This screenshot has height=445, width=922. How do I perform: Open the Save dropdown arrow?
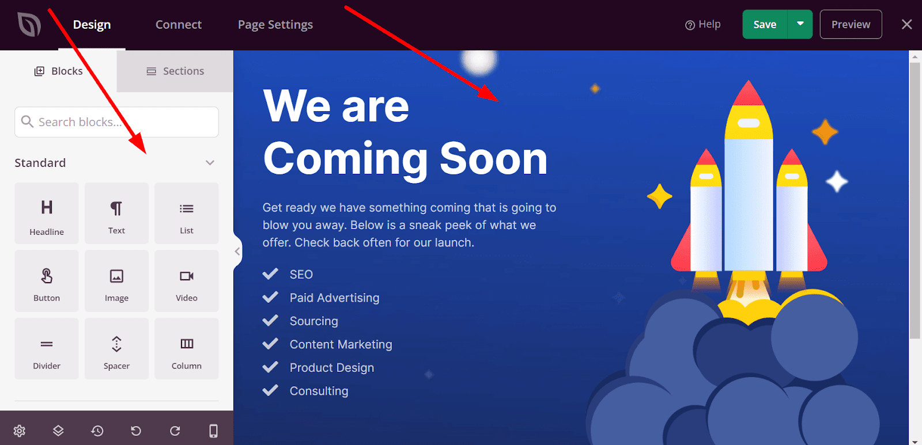point(800,24)
